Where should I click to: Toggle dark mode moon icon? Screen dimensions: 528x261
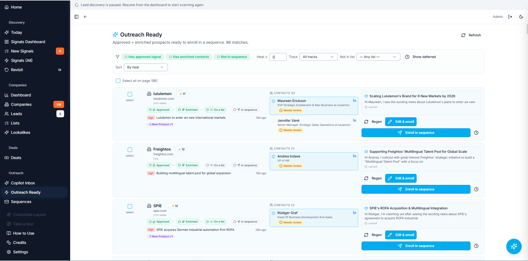coord(521,17)
